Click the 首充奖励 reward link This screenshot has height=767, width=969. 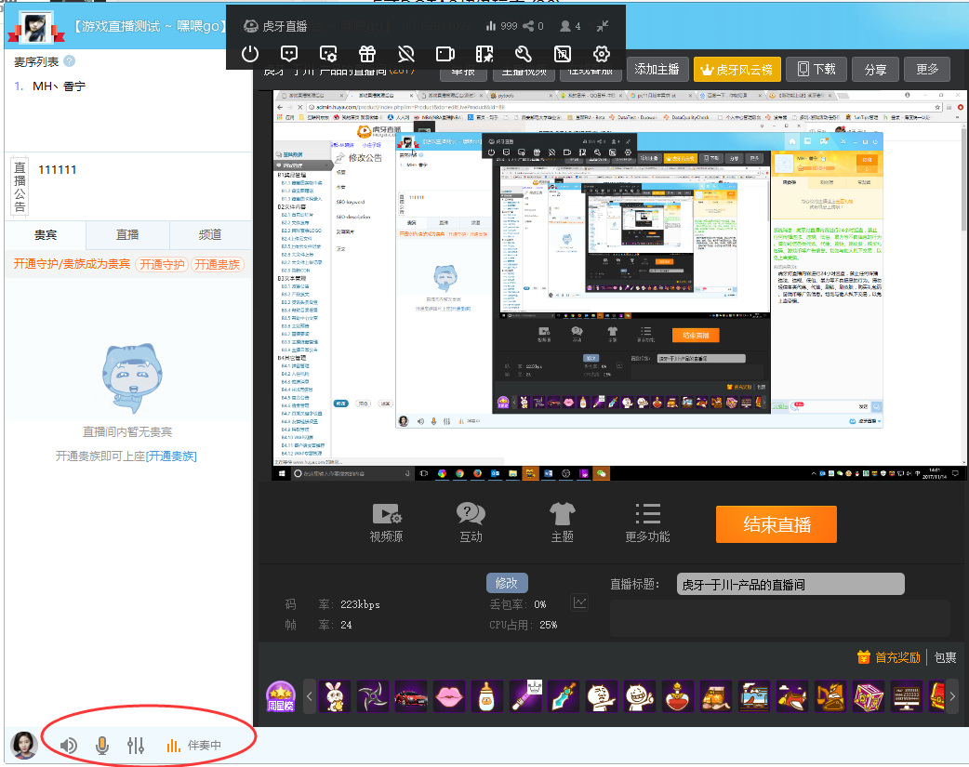coord(889,657)
